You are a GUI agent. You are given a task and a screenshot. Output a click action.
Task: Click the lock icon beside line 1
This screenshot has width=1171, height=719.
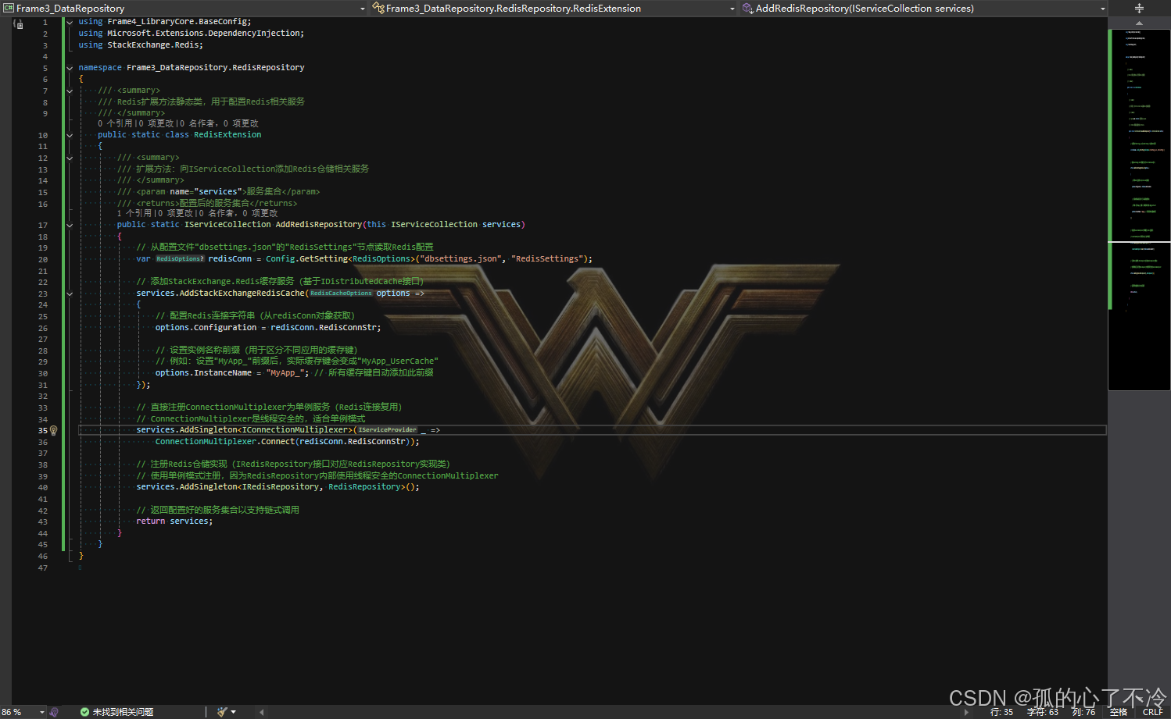[x=19, y=24]
